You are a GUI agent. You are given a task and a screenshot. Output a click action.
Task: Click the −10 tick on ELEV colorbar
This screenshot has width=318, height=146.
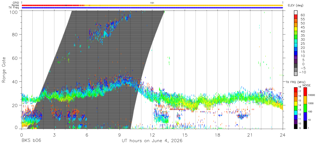(303, 72)
